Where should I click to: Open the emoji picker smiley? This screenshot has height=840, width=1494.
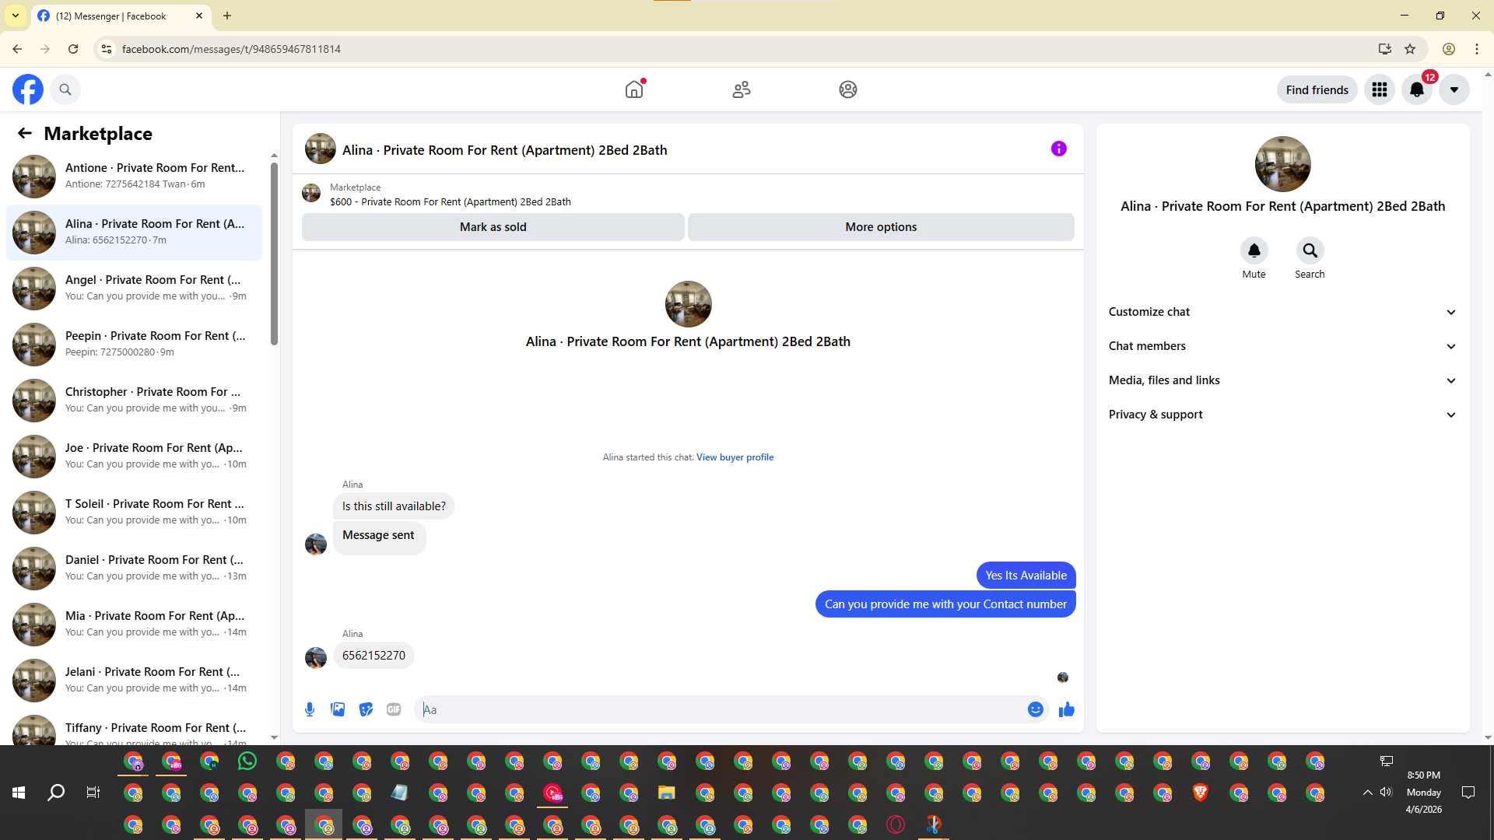[1036, 709]
